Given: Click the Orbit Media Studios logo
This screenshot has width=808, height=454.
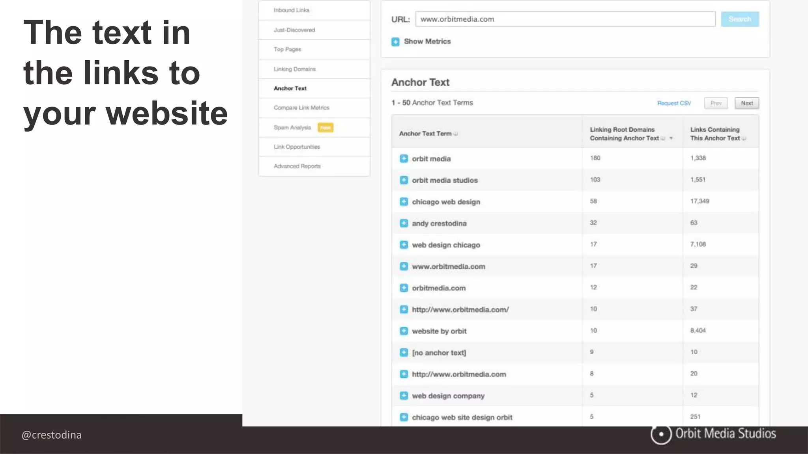Looking at the screenshot, I should pyautogui.click(x=713, y=434).
